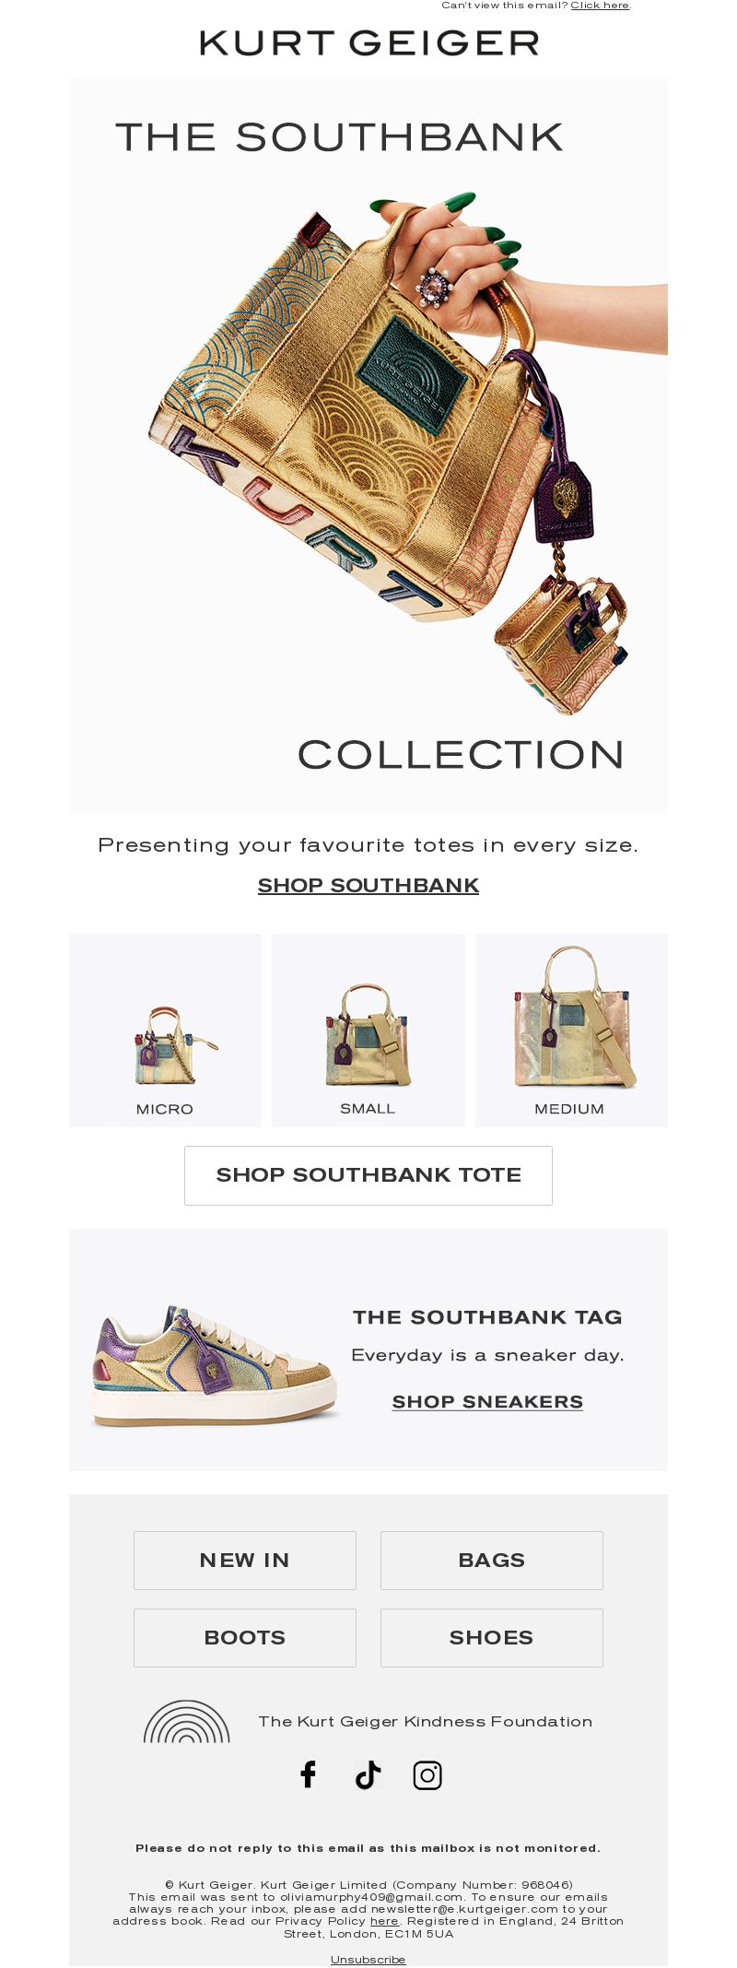Click the Unsubscribe link
This screenshot has width=737, height=1968.
tap(368, 1959)
